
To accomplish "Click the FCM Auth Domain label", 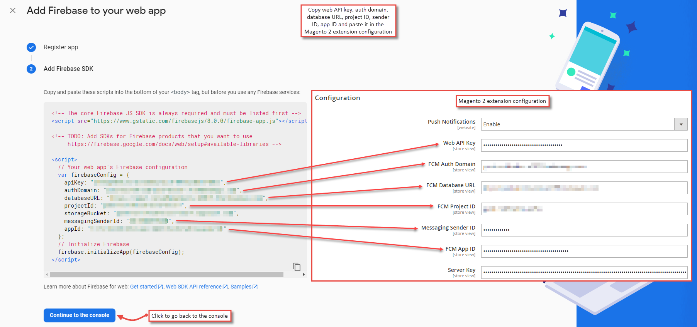I will [x=451, y=164].
